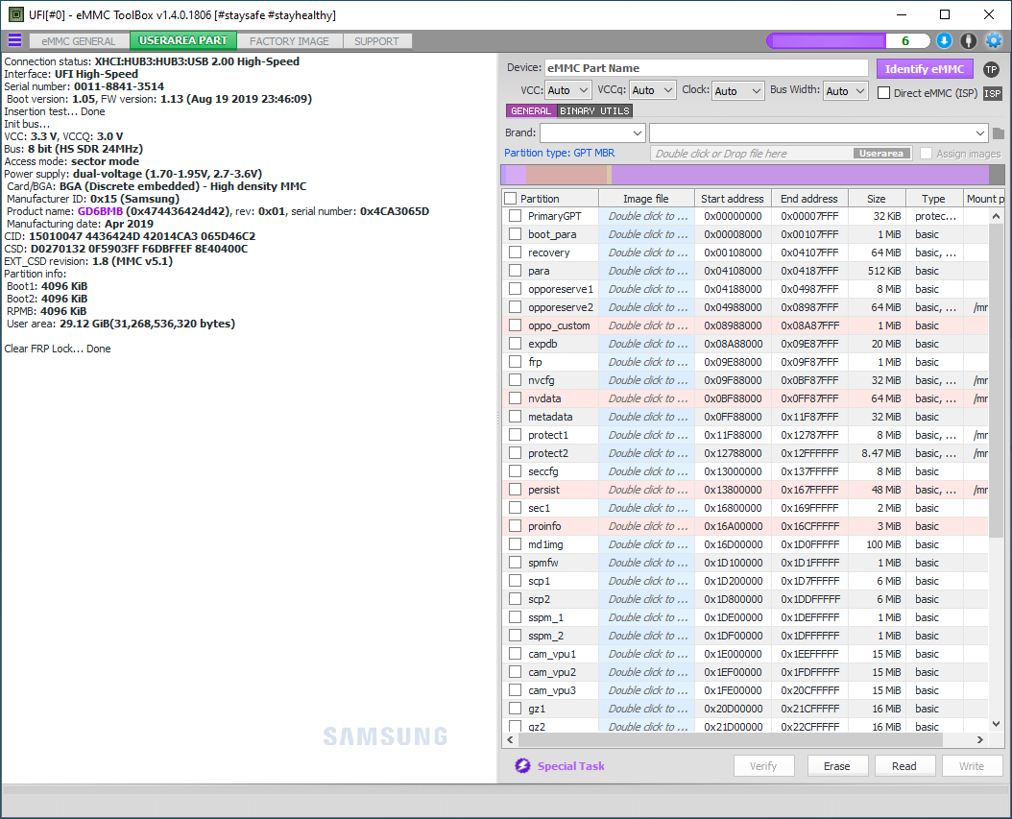Click the horizontal scrollbar left arrow
This screenshot has height=819, width=1012.
[x=511, y=739]
